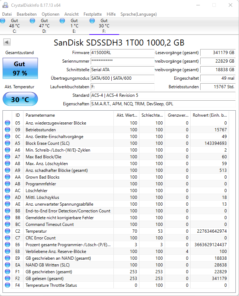Click the Gesamtzustand label
Screen dimensions: 239x296
[20, 53]
